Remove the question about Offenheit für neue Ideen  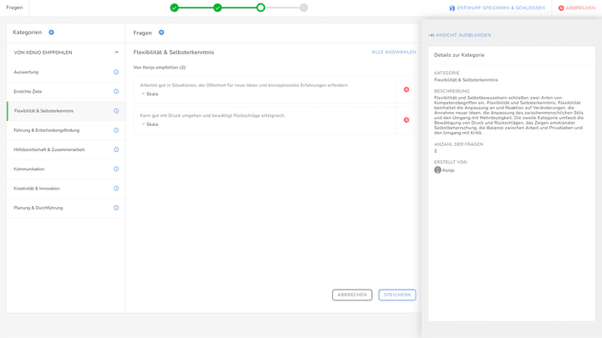tap(406, 89)
